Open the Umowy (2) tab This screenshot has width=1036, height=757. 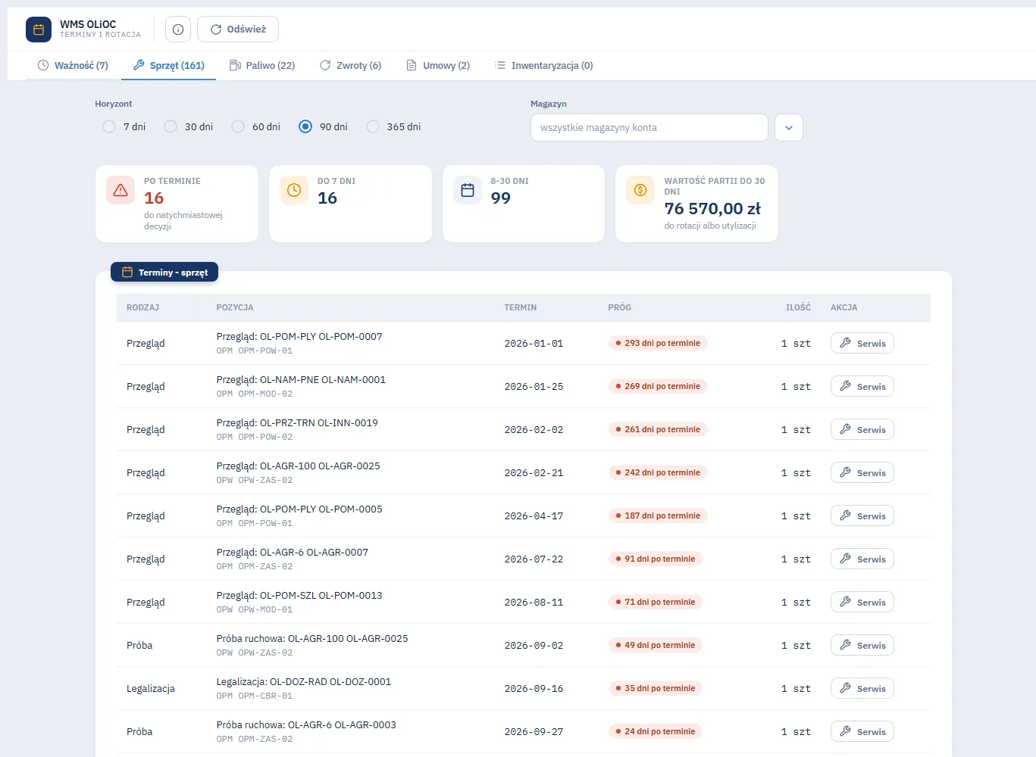(439, 66)
